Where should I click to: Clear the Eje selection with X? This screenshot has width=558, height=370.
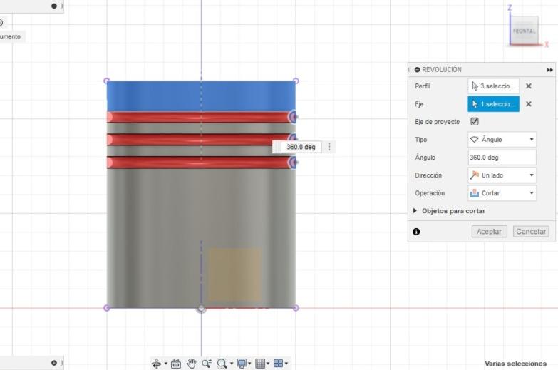tap(528, 104)
